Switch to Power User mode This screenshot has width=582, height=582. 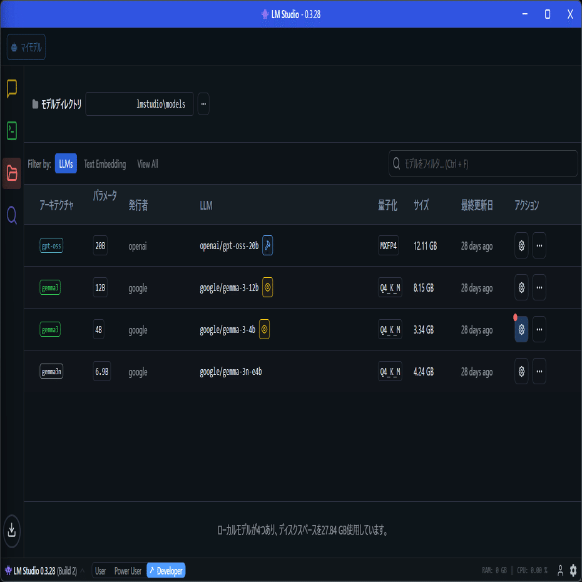(128, 571)
